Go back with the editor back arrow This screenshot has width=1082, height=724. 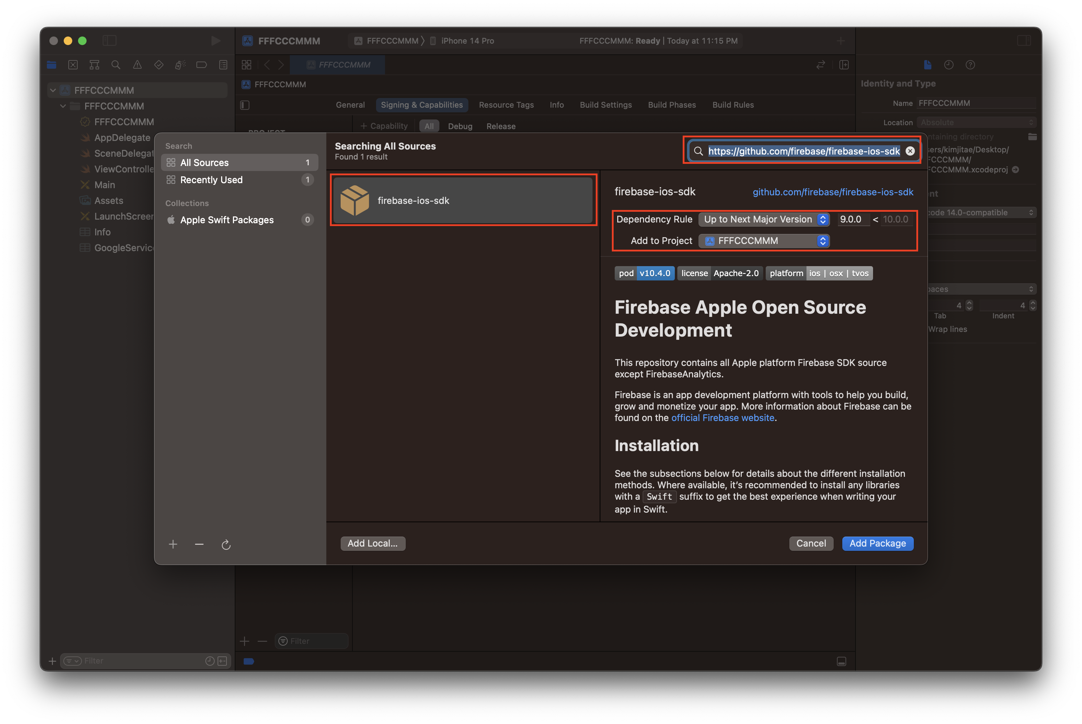[267, 65]
